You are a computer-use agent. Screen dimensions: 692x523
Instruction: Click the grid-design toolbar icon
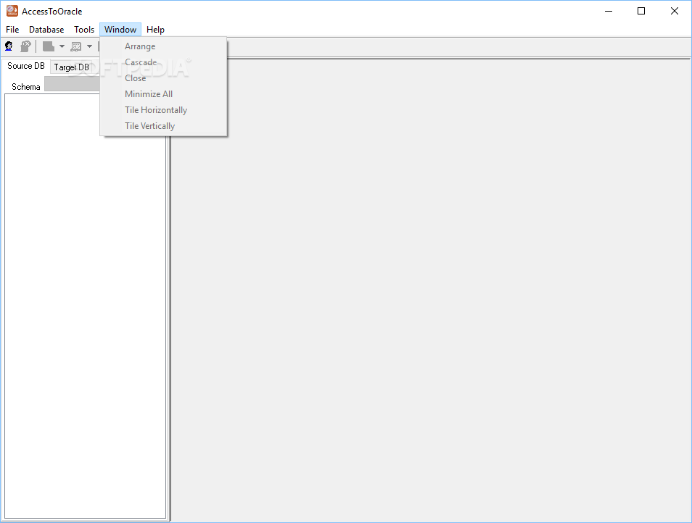click(x=76, y=46)
